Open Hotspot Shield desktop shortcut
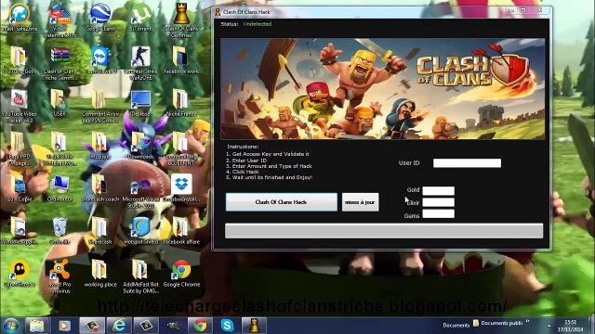This screenshot has width=595, height=334. 140,231
